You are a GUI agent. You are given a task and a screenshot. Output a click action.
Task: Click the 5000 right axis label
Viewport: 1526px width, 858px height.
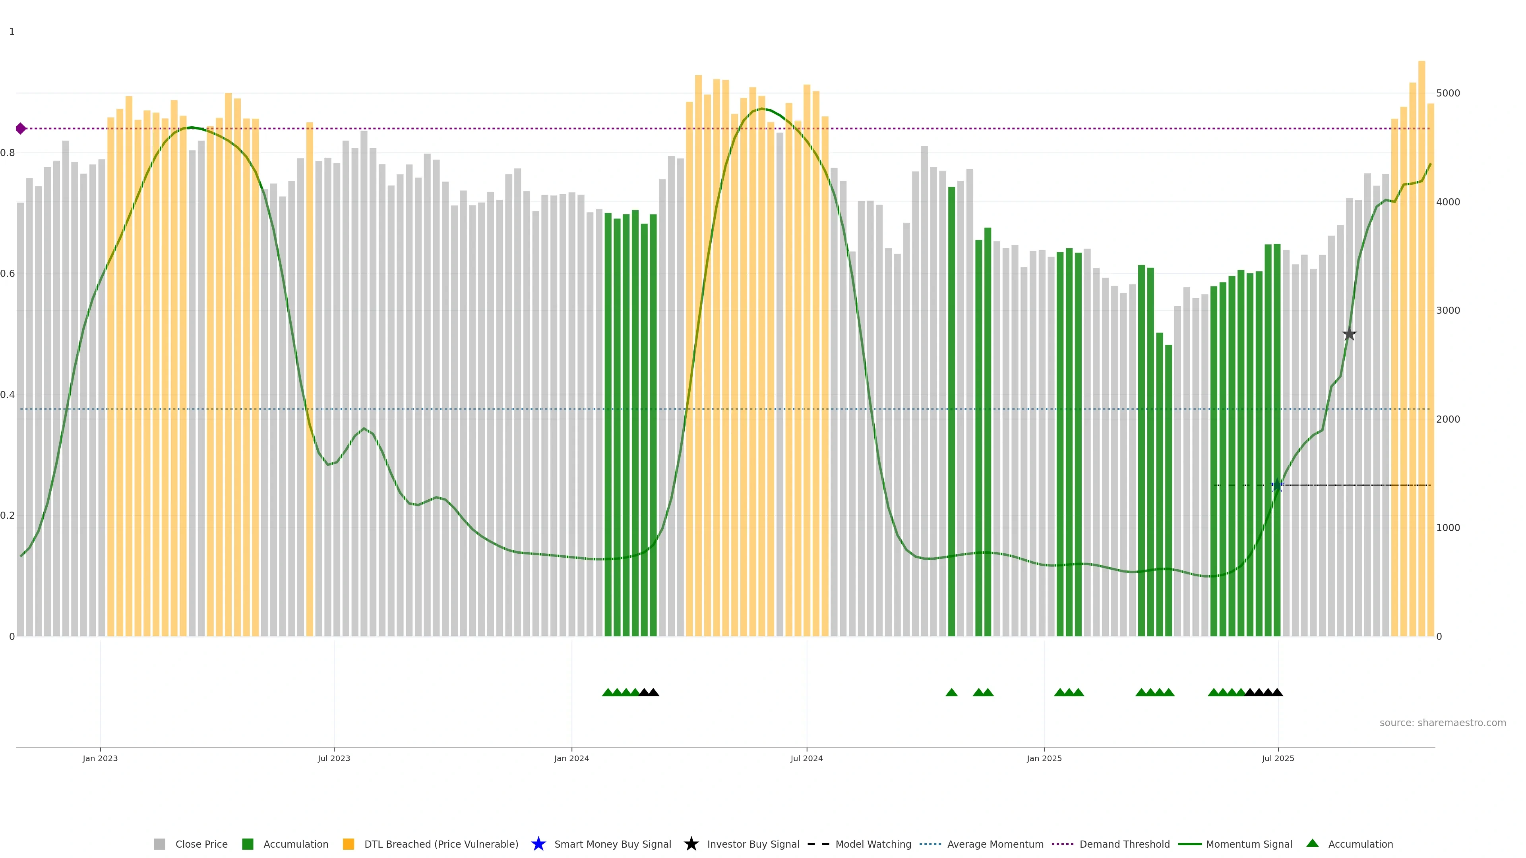(1448, 93)
